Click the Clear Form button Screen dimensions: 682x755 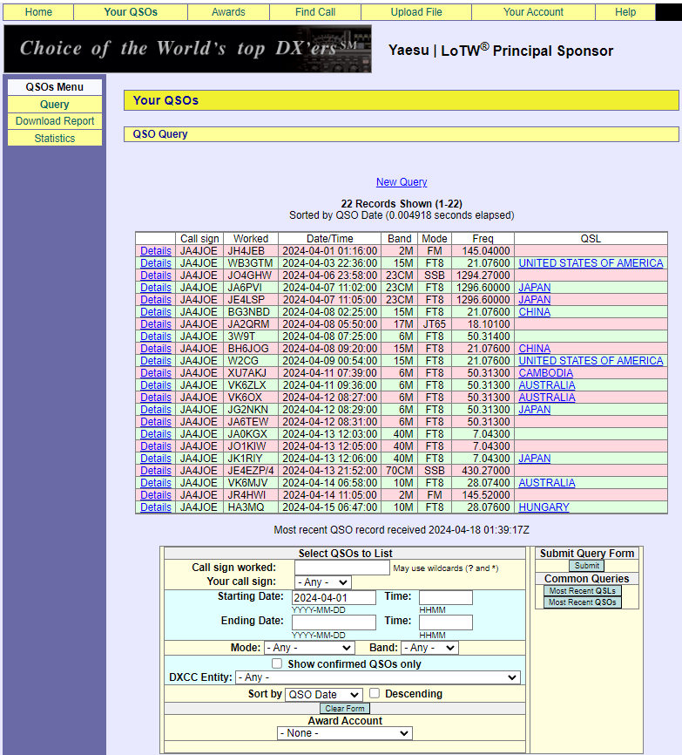pos(345,708)
